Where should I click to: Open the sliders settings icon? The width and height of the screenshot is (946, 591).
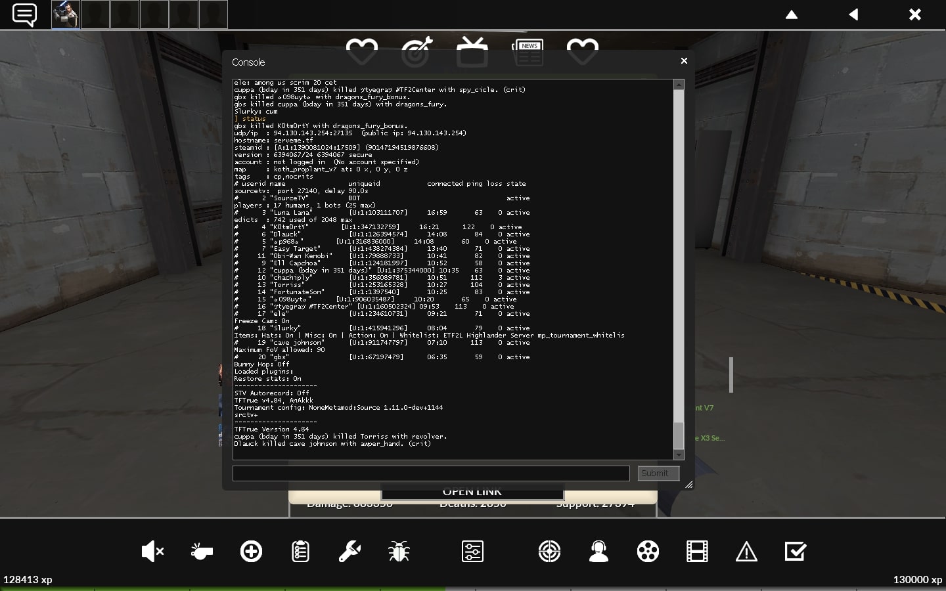(x=472, y=552)
